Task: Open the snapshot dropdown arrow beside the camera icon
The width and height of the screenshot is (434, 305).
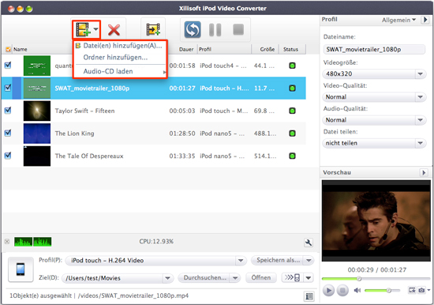Action: tap(428, 290)
